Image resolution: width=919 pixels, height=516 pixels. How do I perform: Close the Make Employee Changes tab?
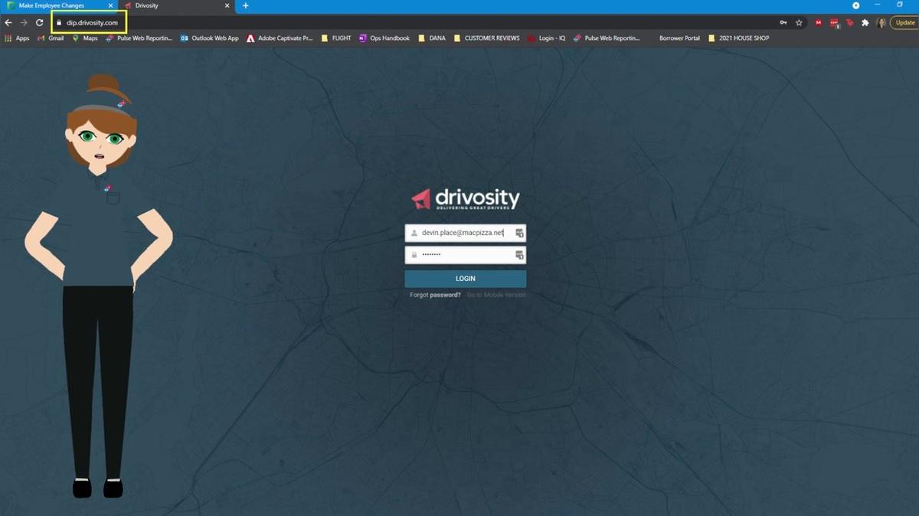tap(110, 6)
